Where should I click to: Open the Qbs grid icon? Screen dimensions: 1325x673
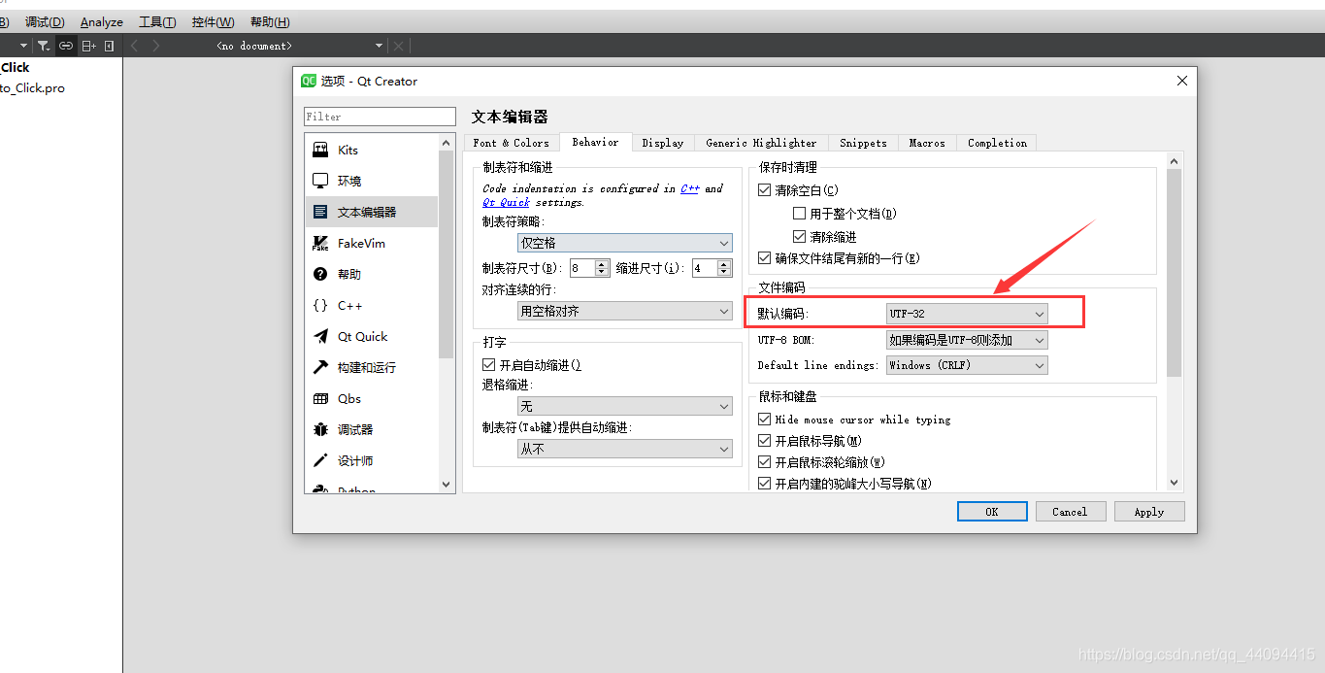click(320, 398)
